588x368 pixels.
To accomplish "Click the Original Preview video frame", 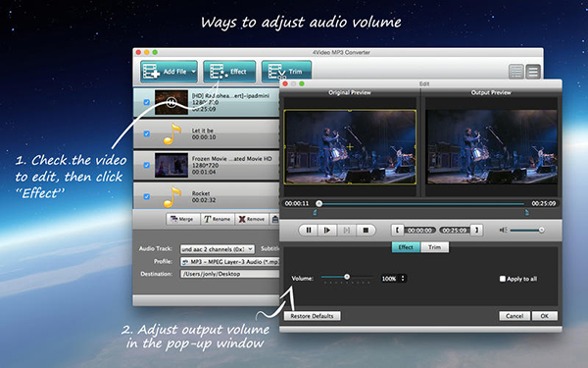I will pos(350,147).
